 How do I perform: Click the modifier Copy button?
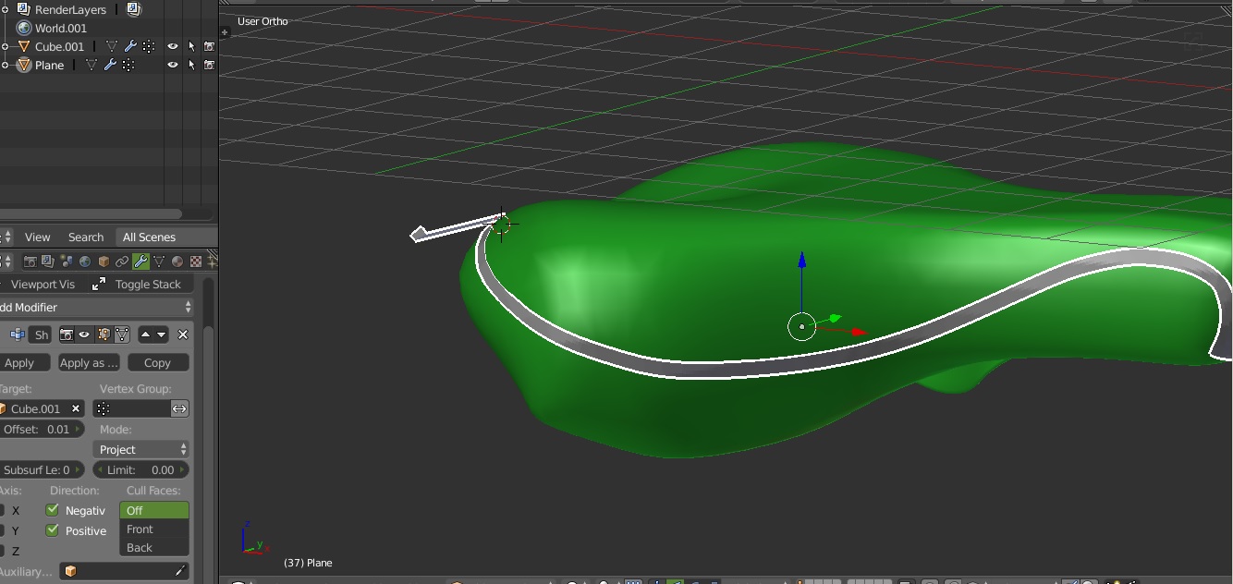point(158,363)
